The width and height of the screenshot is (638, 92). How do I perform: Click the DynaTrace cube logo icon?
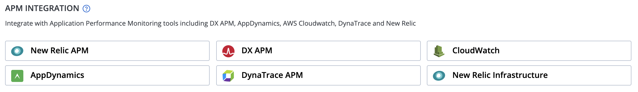[228, 76]
